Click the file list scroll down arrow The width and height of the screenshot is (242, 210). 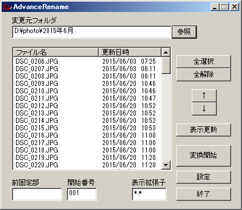pos(166,165)
